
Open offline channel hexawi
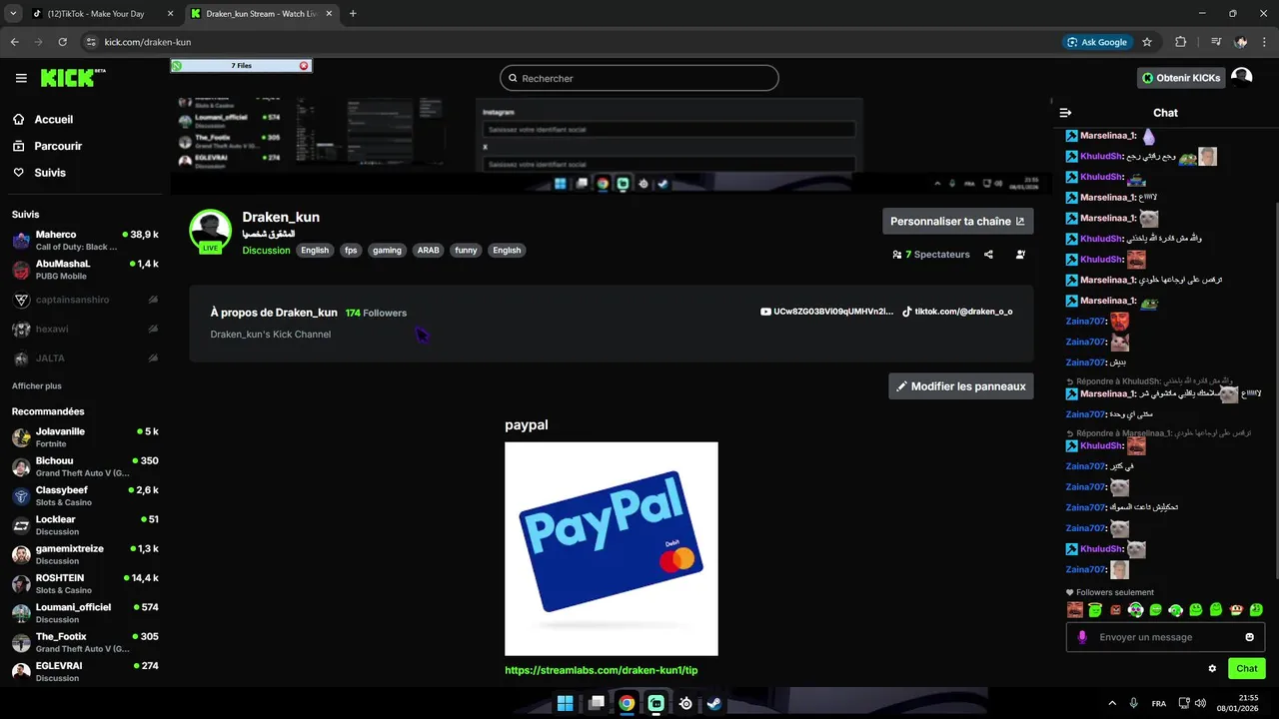click(x=85, y=329)
